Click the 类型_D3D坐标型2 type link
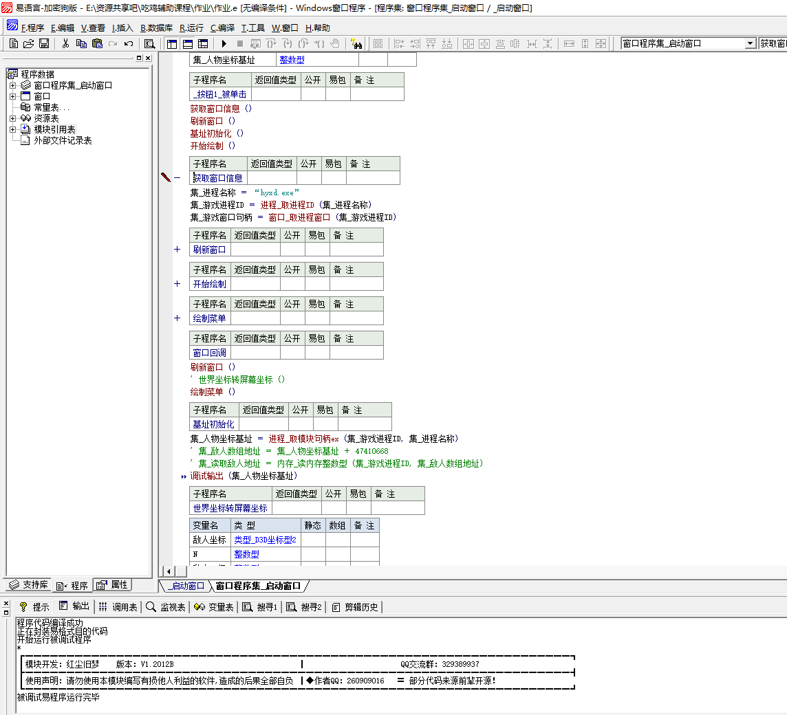The width and height of the screenshot is (787, 715). (265, 540)
